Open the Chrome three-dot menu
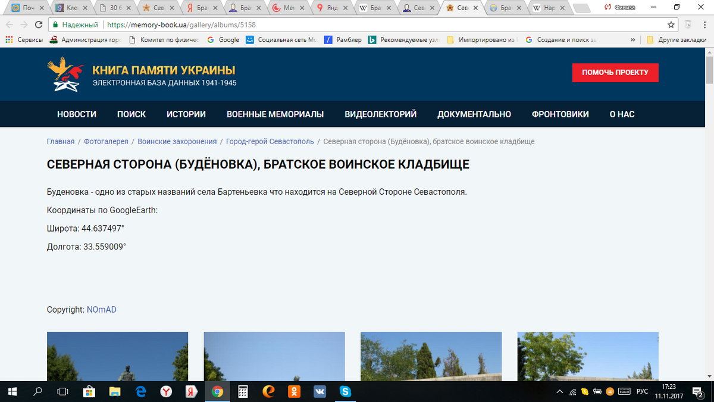Viewport: 714px width, 402px height. tap(704, 25)
